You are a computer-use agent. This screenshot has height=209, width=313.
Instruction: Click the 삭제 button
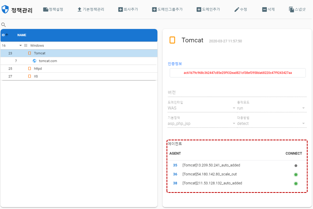coord(268,9)
